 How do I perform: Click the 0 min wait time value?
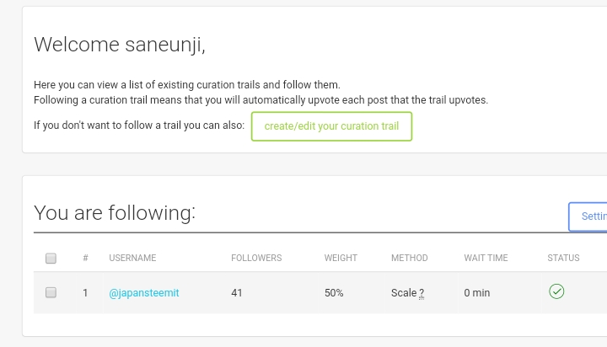tap(477, 293)
